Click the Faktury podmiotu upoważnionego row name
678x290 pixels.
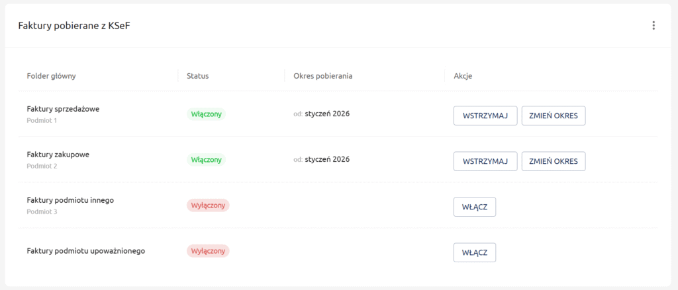click(x=85, y=251)
